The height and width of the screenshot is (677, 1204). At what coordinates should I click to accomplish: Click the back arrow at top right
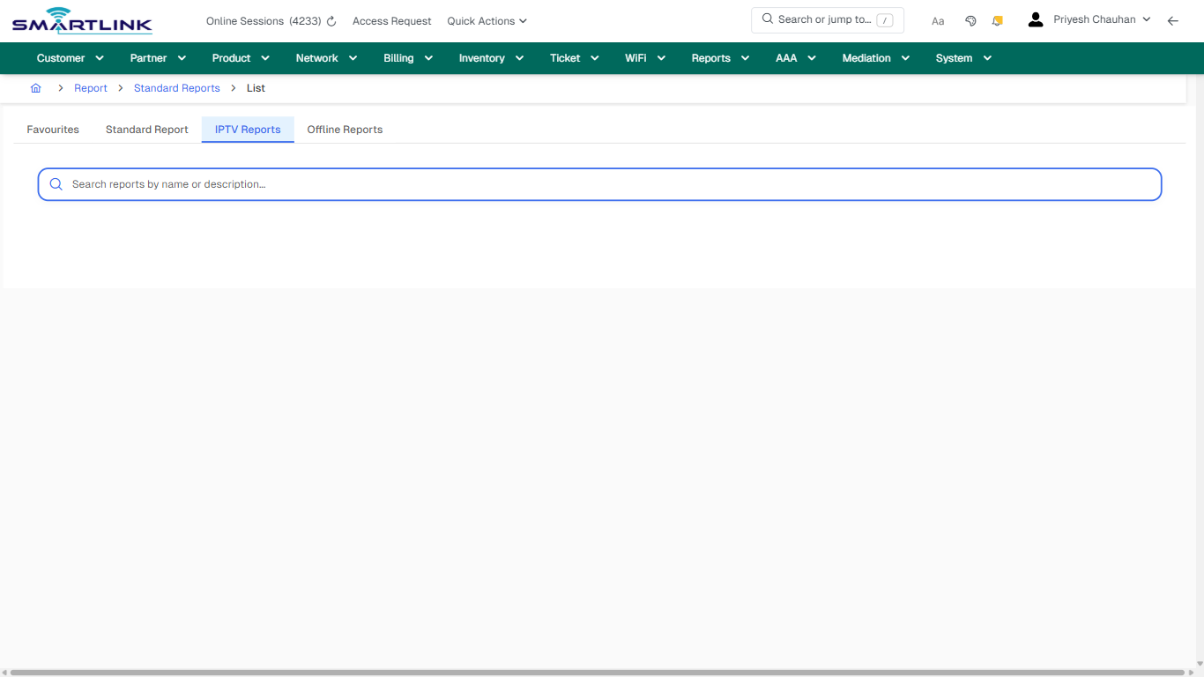1172,20
